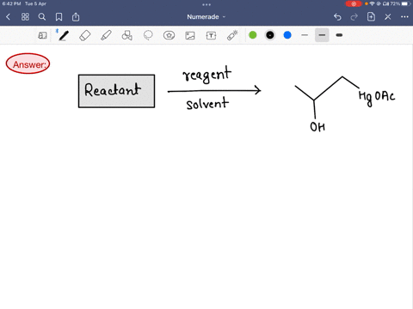Viewport: 413px width, 309px height.
Task: Select the Eraser tool
Action: (85, 35)
